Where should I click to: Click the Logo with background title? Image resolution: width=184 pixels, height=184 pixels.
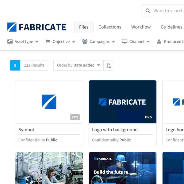[x=115, y=130]
